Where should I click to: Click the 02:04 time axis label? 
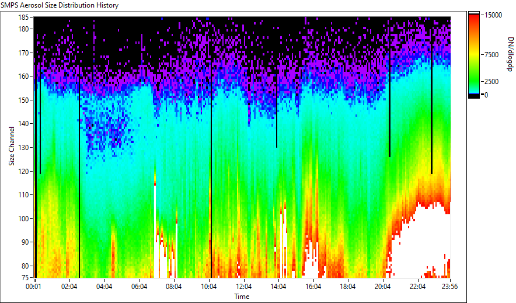click(69, 287)
